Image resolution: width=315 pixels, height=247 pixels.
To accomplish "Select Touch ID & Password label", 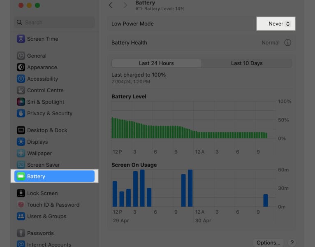I will tap(53, 205).
